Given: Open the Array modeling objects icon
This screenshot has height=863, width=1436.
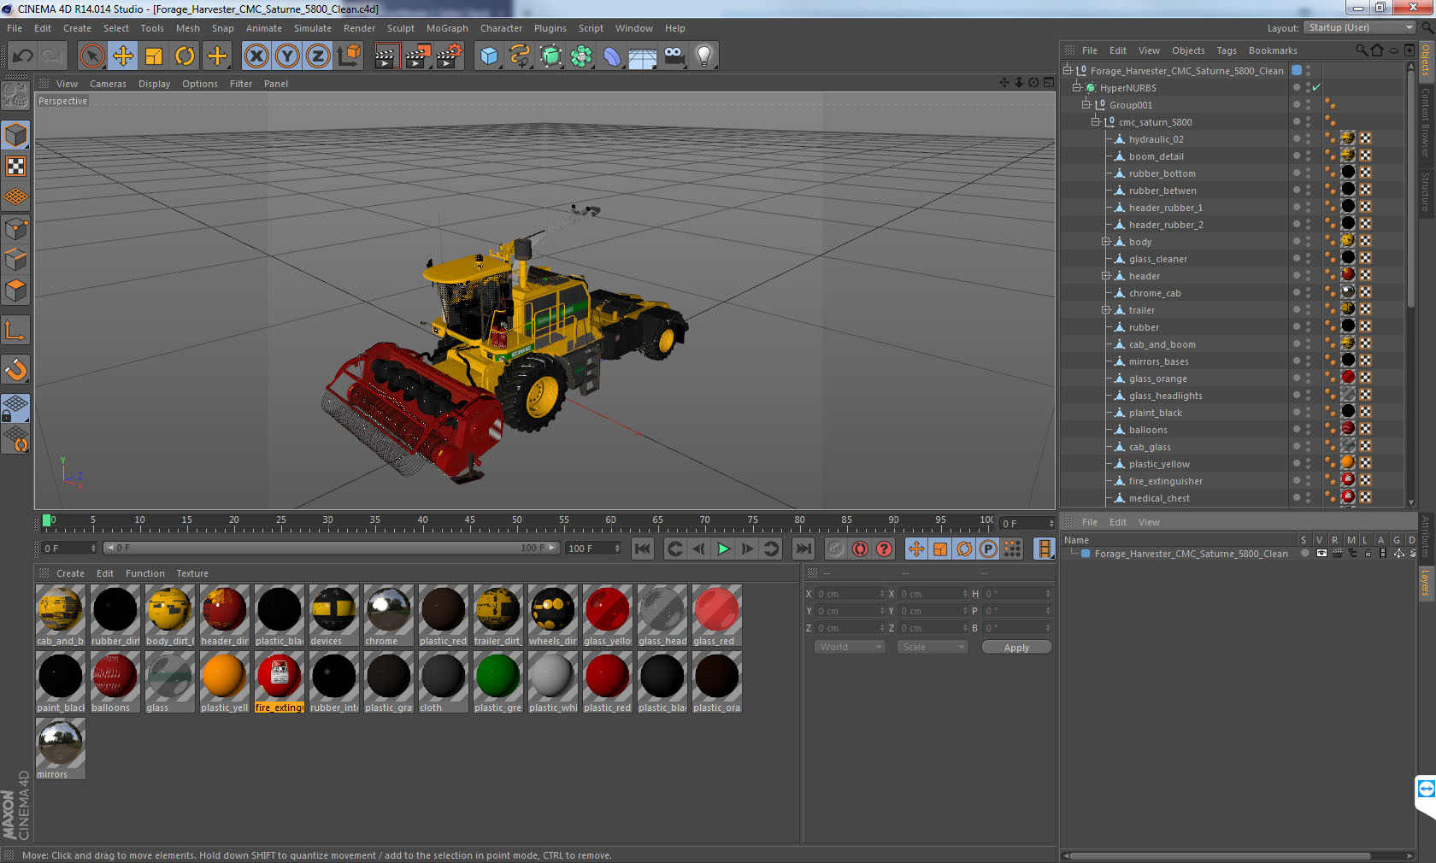Looking at the screenshot, I should [x=581, y=56].
